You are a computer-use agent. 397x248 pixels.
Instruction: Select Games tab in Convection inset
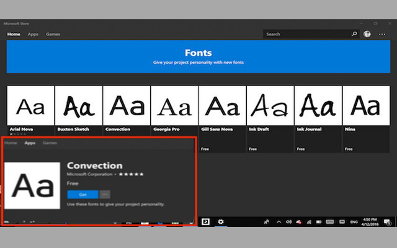pyautogui.click(x=50, y=143)
